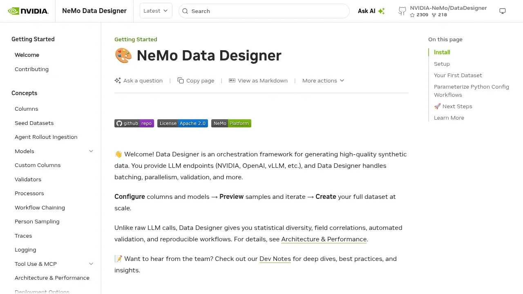
Task: Jump to Parameterize Python Config Workflows
Action: tap(472, 91)
